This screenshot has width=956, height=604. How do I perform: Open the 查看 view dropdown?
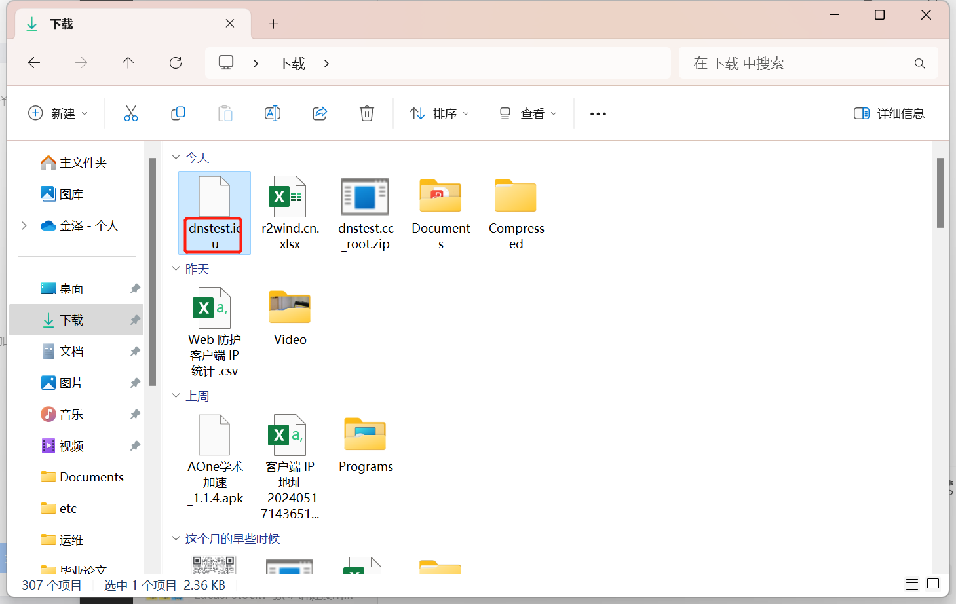528,114
